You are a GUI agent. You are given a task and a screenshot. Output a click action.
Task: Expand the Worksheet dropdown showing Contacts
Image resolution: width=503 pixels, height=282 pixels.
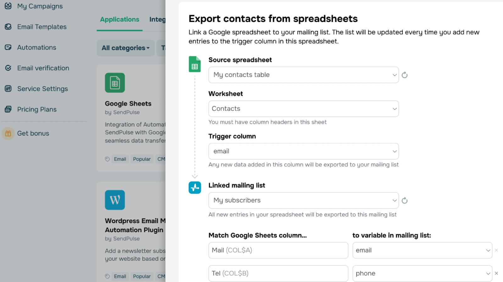pyautogui.click(x=303, y=109)
